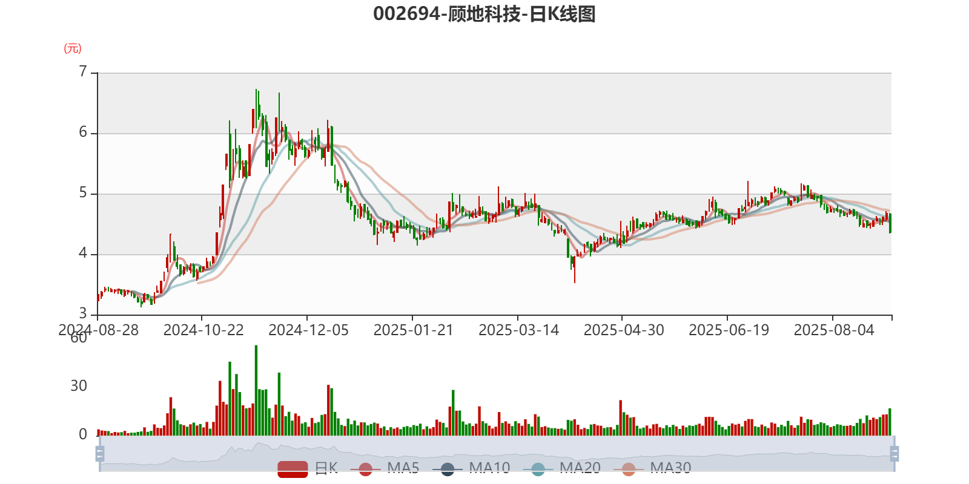Click the chart title 002694-顾地科技-日K线图
Image resolution: width=969 pixels, height=484 pixels.
pos(484,13)
